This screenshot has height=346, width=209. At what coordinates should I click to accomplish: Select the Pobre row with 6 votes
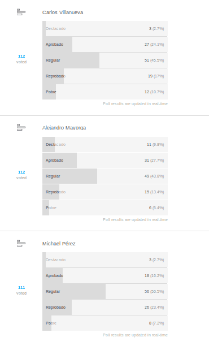[105, 208]
